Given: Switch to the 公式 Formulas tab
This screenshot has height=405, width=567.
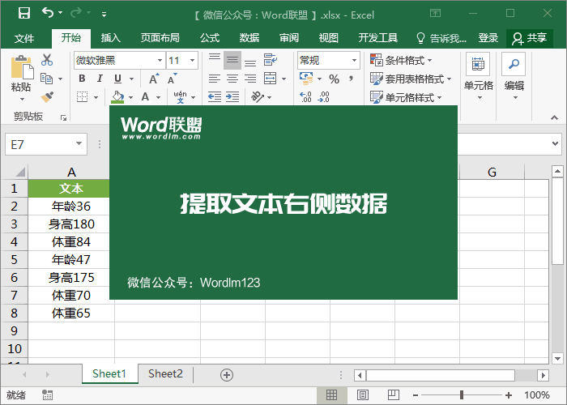Looking at the screenshot, I should coord(210,37).
